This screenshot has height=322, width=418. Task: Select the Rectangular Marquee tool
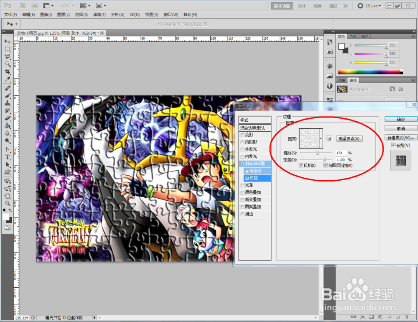click(x=8, y=49)
